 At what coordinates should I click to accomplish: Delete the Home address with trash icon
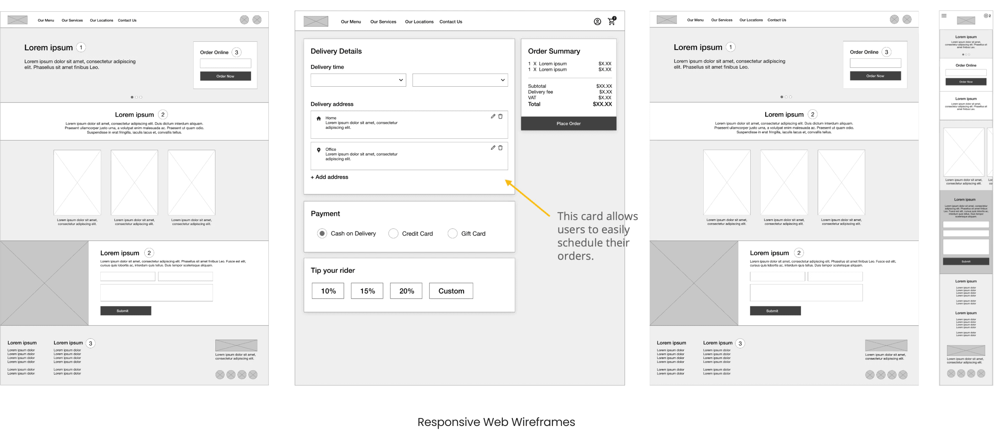[x=500, y=116]
